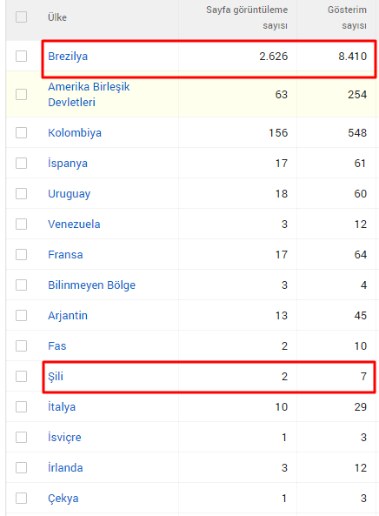Check the box beside Çekya
The width and height of the screenshot is (379, 516).
[22, 498]
